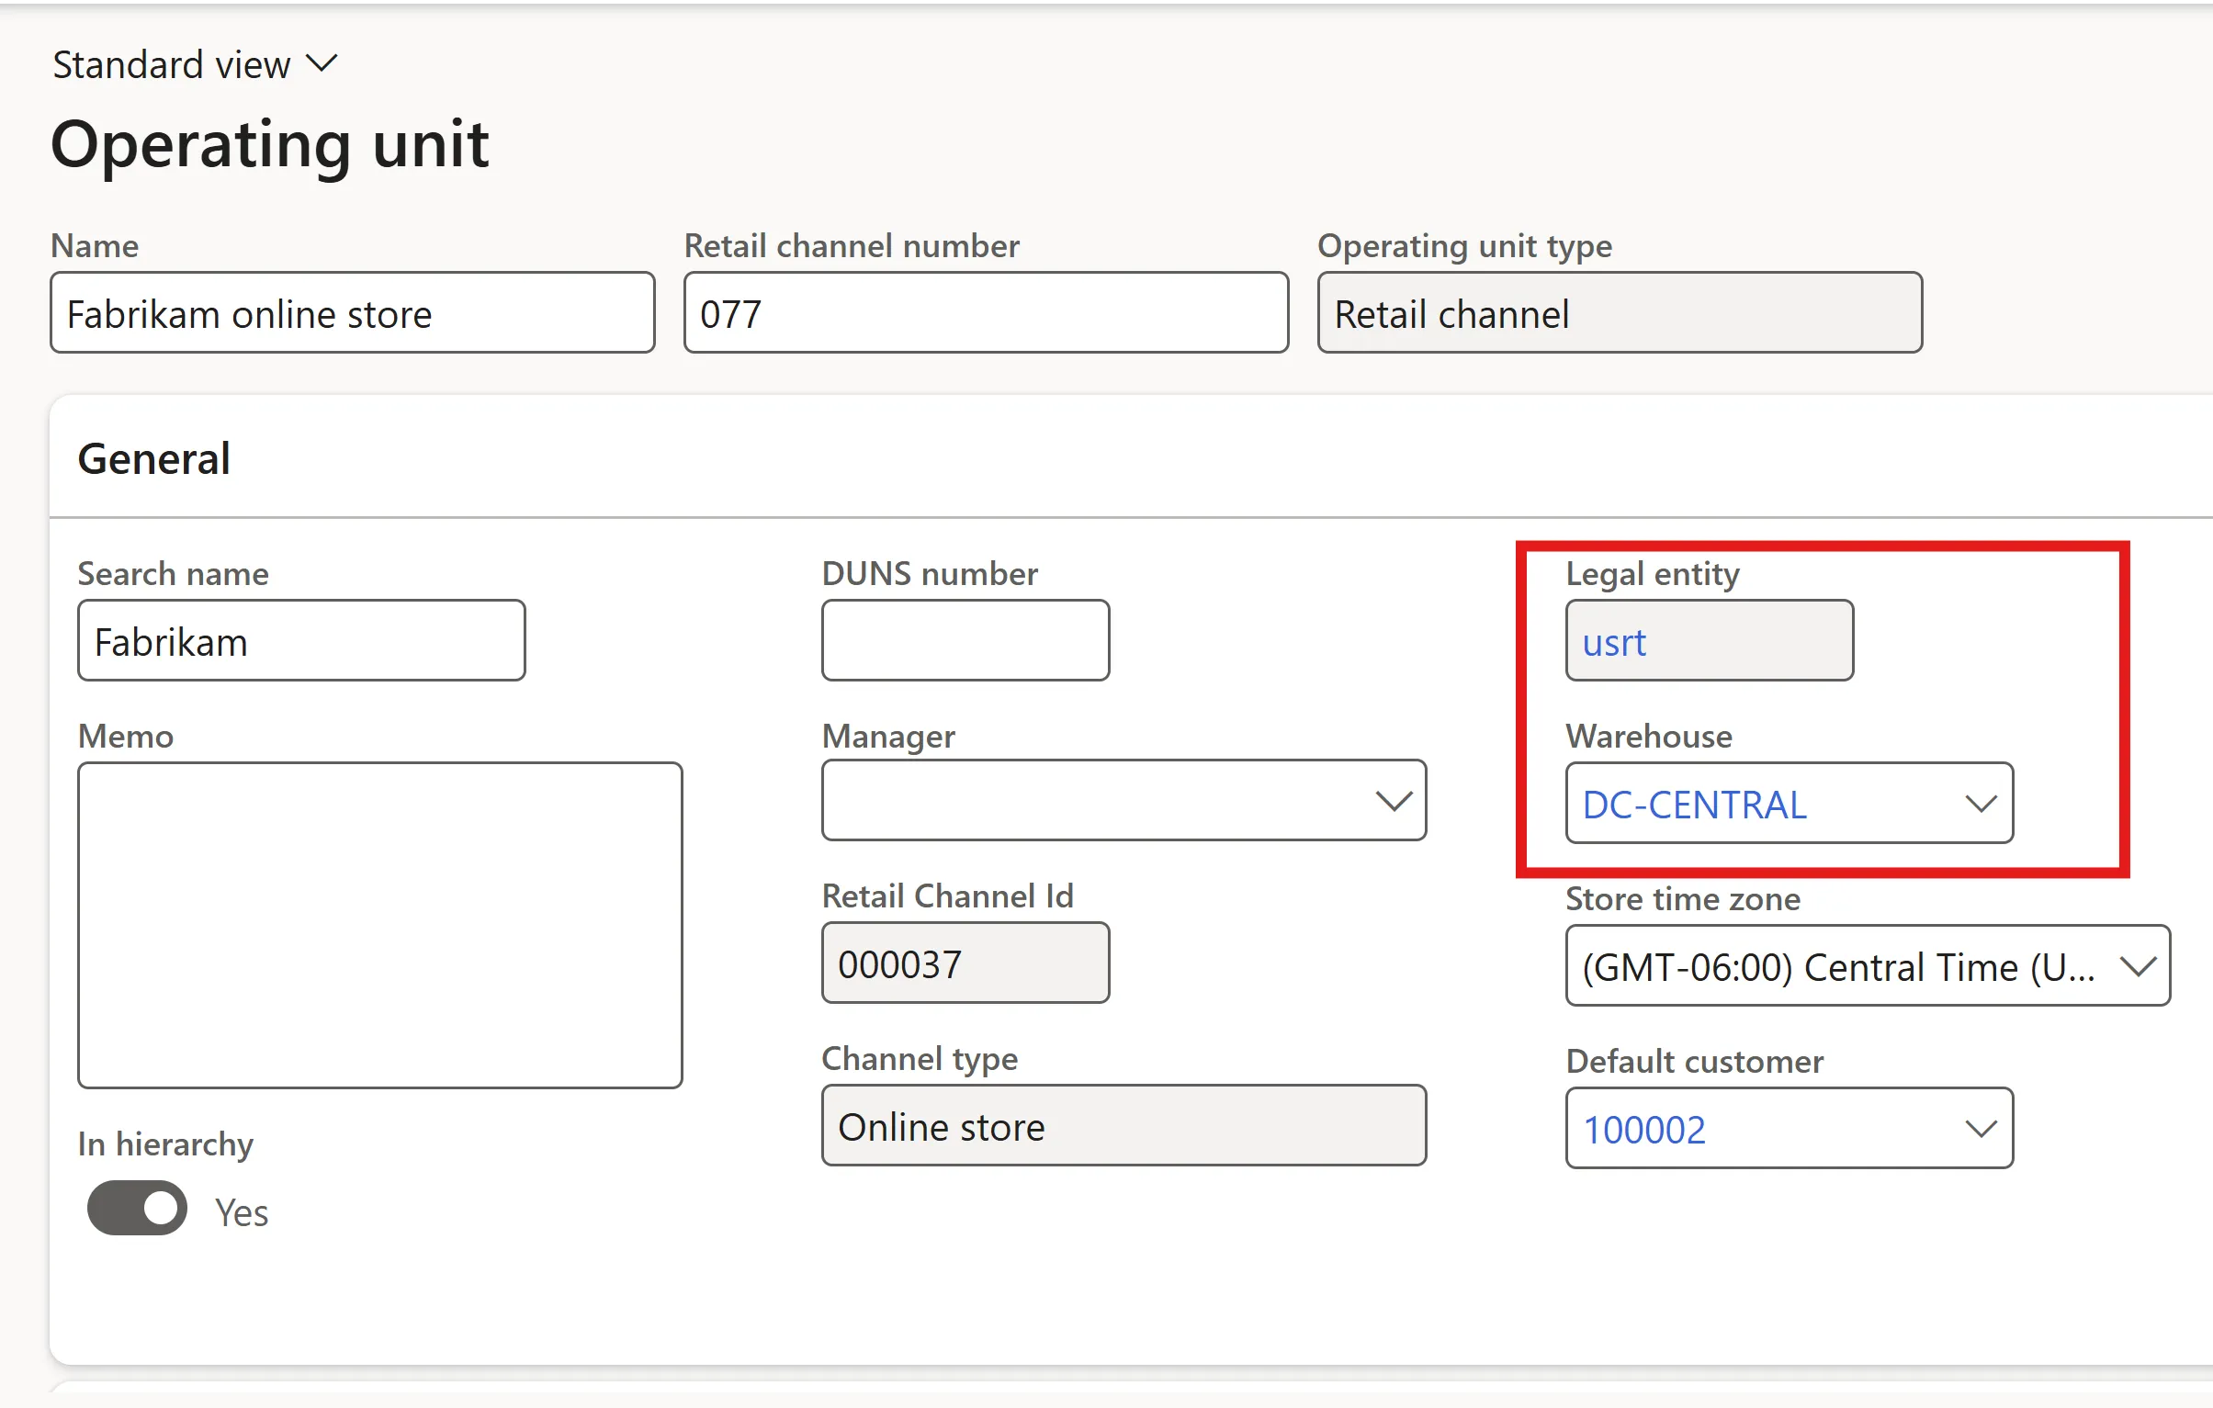This screenshot has height=1408, width=2213.
Task: Expand the Warehouse dropdown arrow
Action: click(x=1981, y=805)
